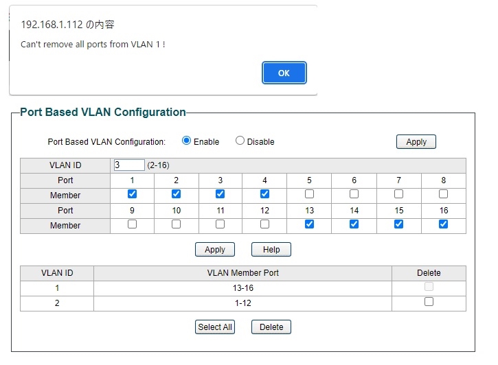
Task: Uncheck the Member checkbox for port 4
Action: tap(264, 194)
